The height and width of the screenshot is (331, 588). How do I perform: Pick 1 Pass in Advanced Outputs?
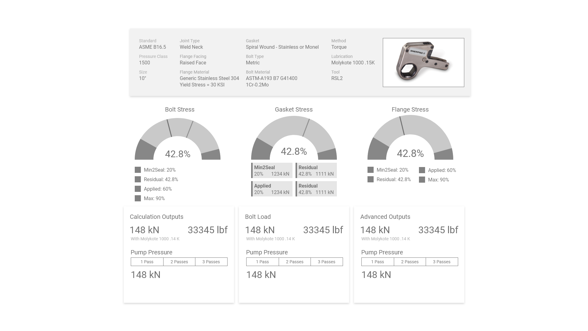(378, 262)
